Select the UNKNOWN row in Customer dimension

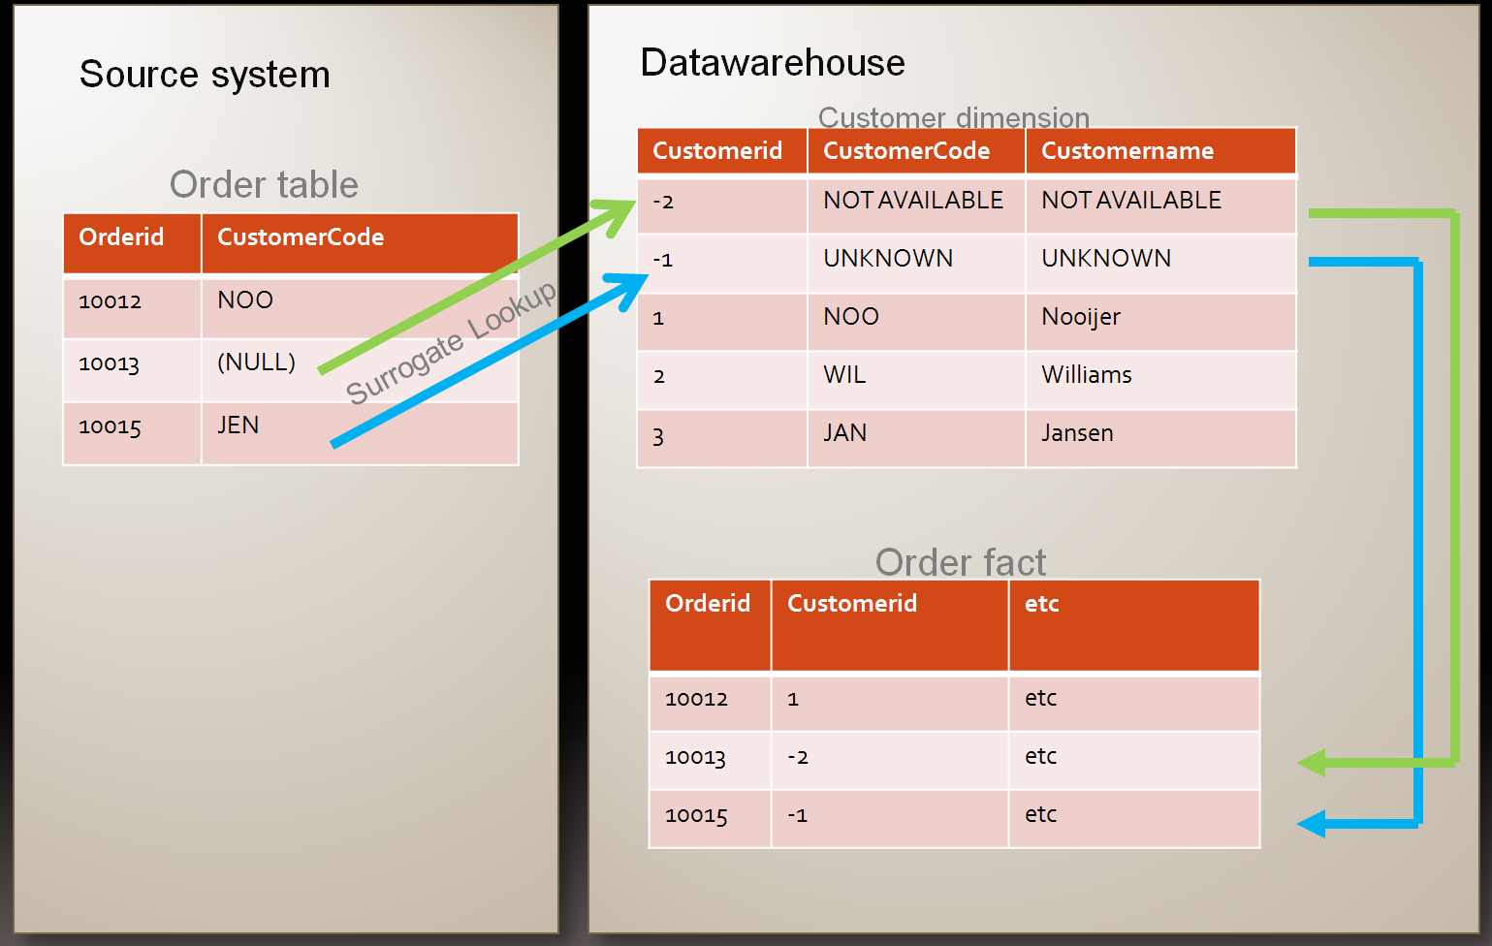point(889,259)
